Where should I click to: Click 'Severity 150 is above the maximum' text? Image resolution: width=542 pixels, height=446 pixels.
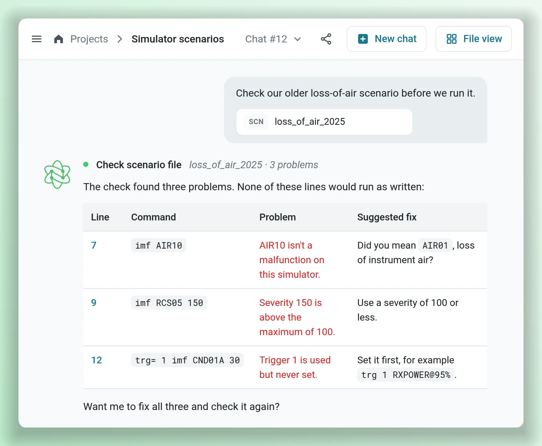coord(297,317)
